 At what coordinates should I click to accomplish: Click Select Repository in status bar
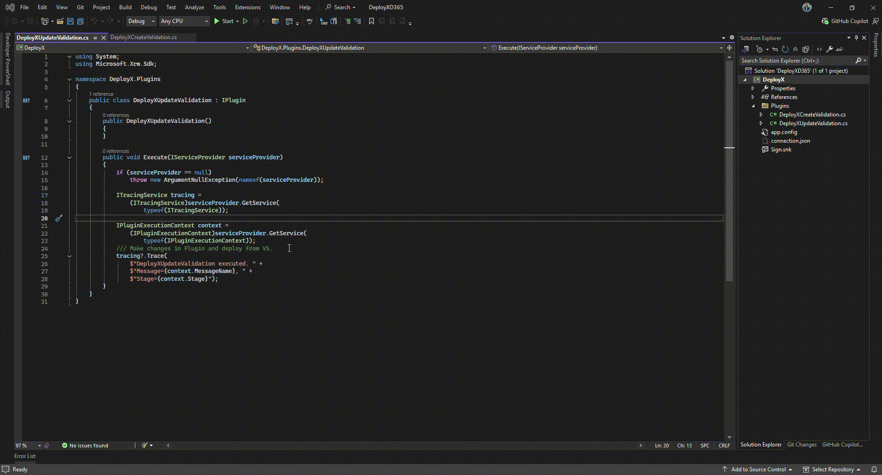click(x=832, y=469)
